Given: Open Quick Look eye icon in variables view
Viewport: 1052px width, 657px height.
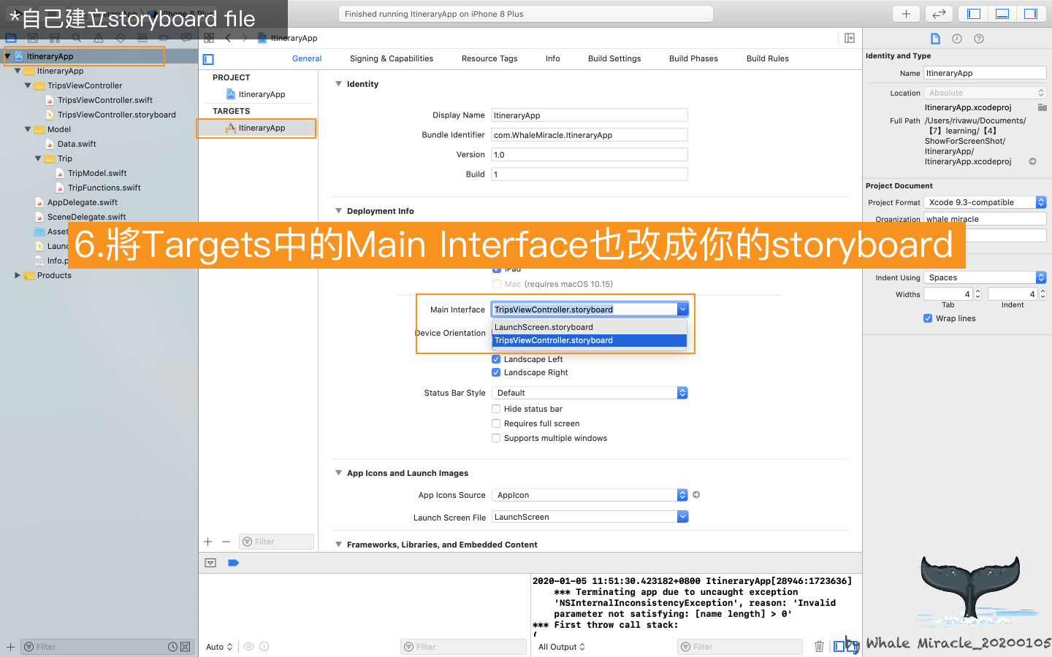Looking at the screenshot, I should point(249,647).
